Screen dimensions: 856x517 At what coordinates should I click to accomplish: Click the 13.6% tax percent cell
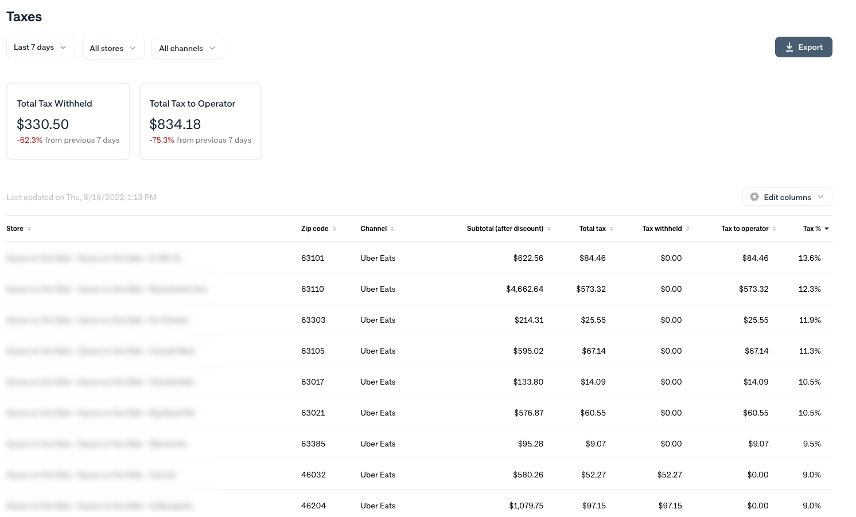coord(810,258)
